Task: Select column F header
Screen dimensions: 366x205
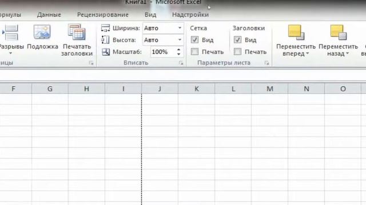Action: click(x=15, y=89)
